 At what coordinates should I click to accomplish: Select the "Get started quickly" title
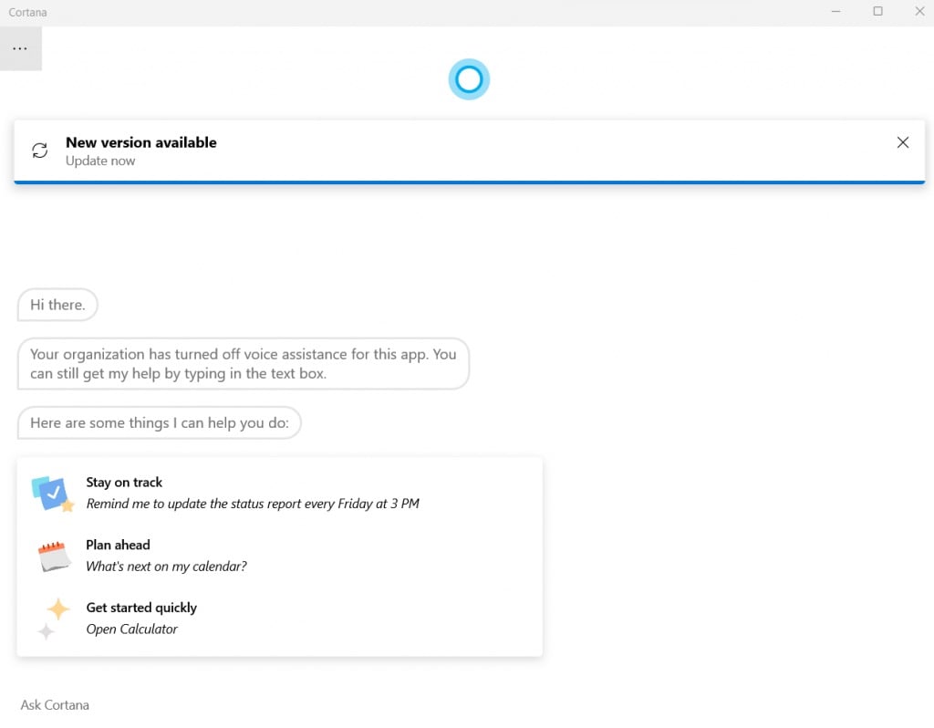[141, 608]
